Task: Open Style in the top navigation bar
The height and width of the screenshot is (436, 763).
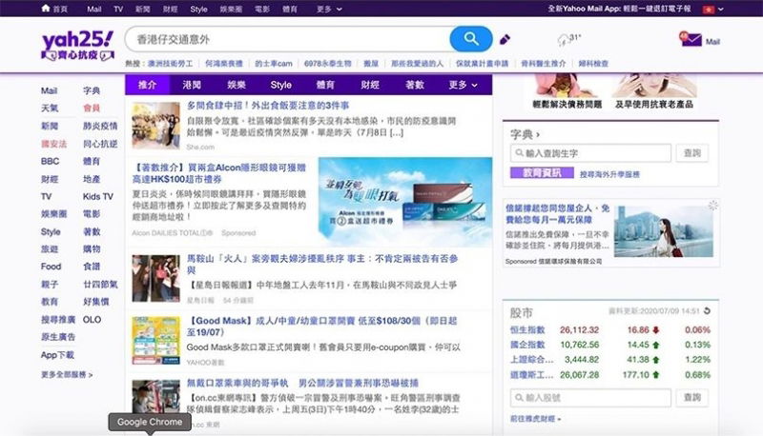Action: 198,9
